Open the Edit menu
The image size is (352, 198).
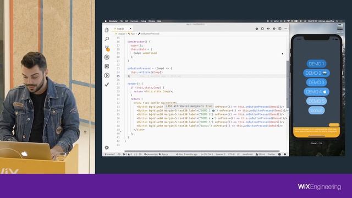[x=127, y=21]
